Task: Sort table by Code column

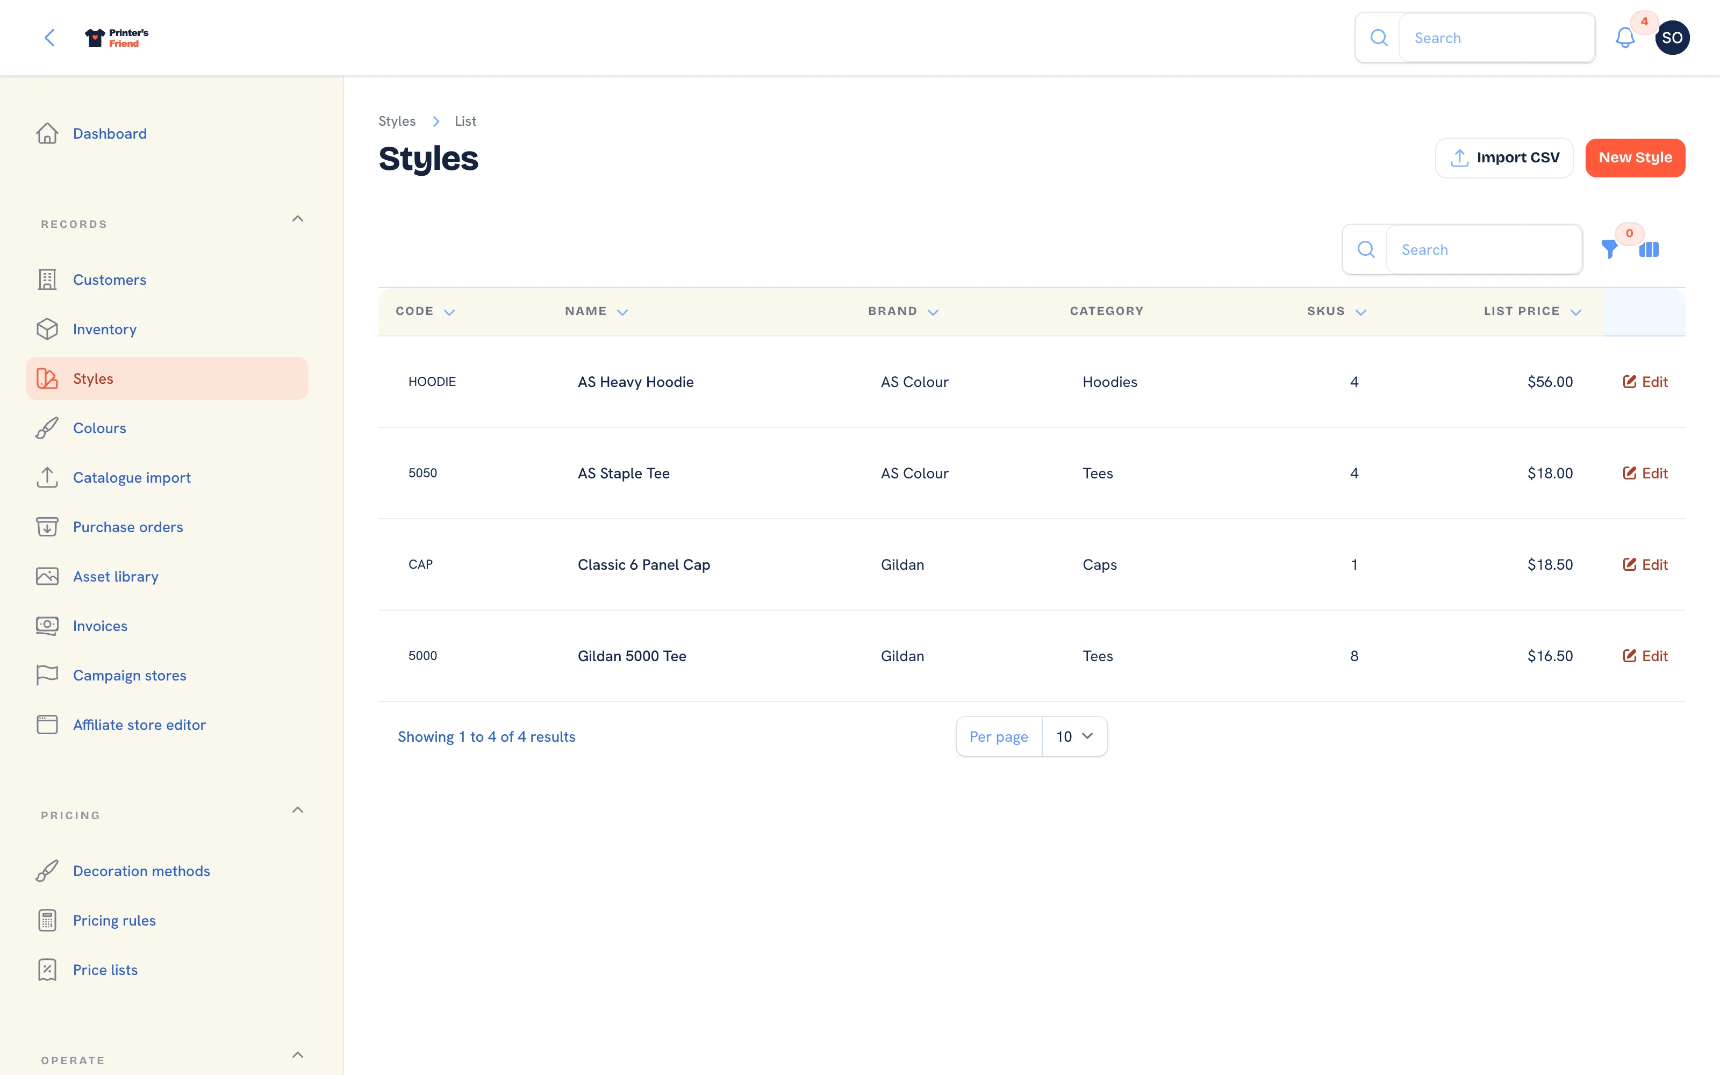Action: click(x=425, y=311)
